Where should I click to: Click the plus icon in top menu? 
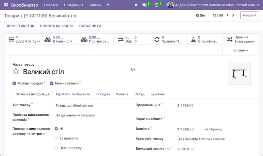(x=108, y=5)
